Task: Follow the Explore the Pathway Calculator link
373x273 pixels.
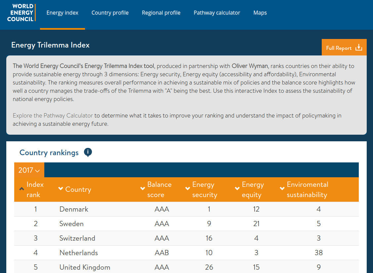Action: (x=53, y=116)
